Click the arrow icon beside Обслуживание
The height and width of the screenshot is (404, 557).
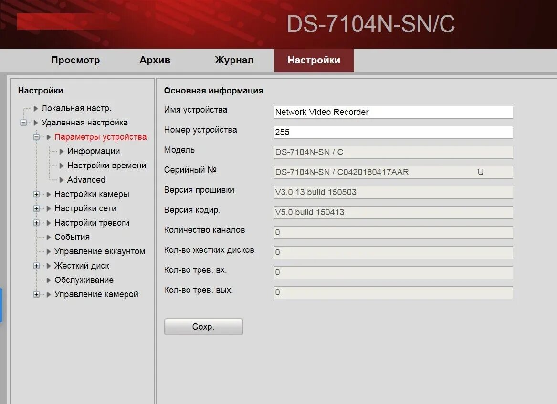tap(49, 280)
